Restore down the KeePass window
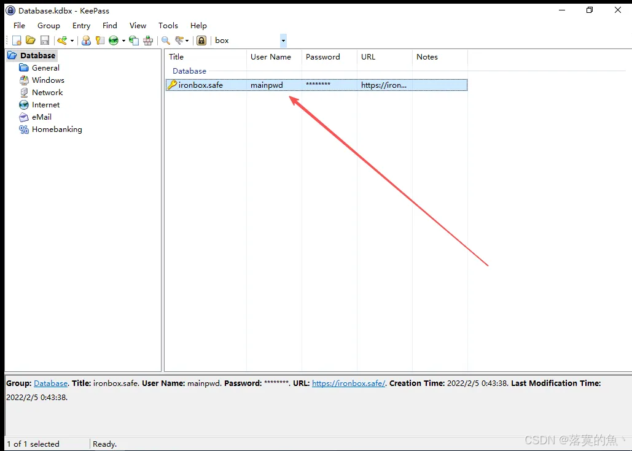Viewport: 632px width, 451px height. [590, 10]
